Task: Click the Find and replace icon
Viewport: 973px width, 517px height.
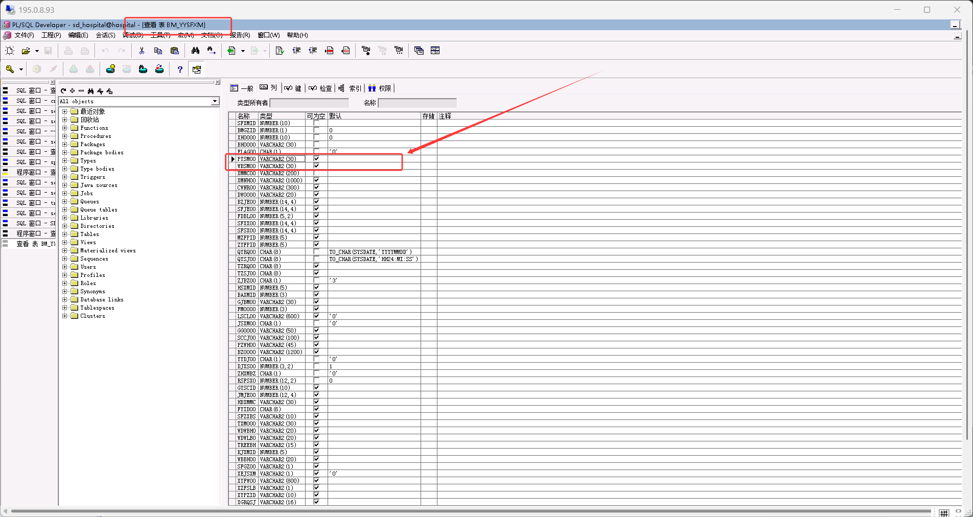Action: click(x=212, y=51)
